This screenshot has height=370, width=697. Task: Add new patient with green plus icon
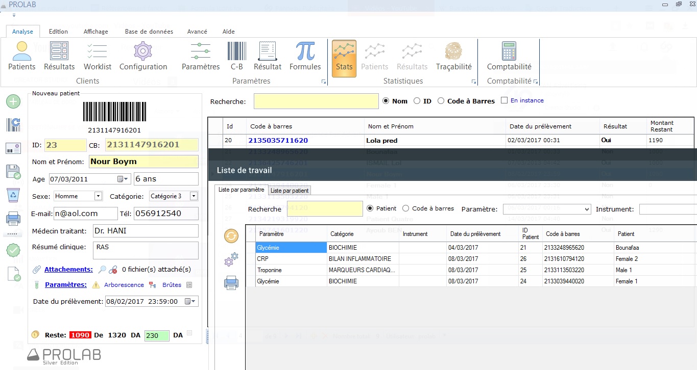pos(13,101)
